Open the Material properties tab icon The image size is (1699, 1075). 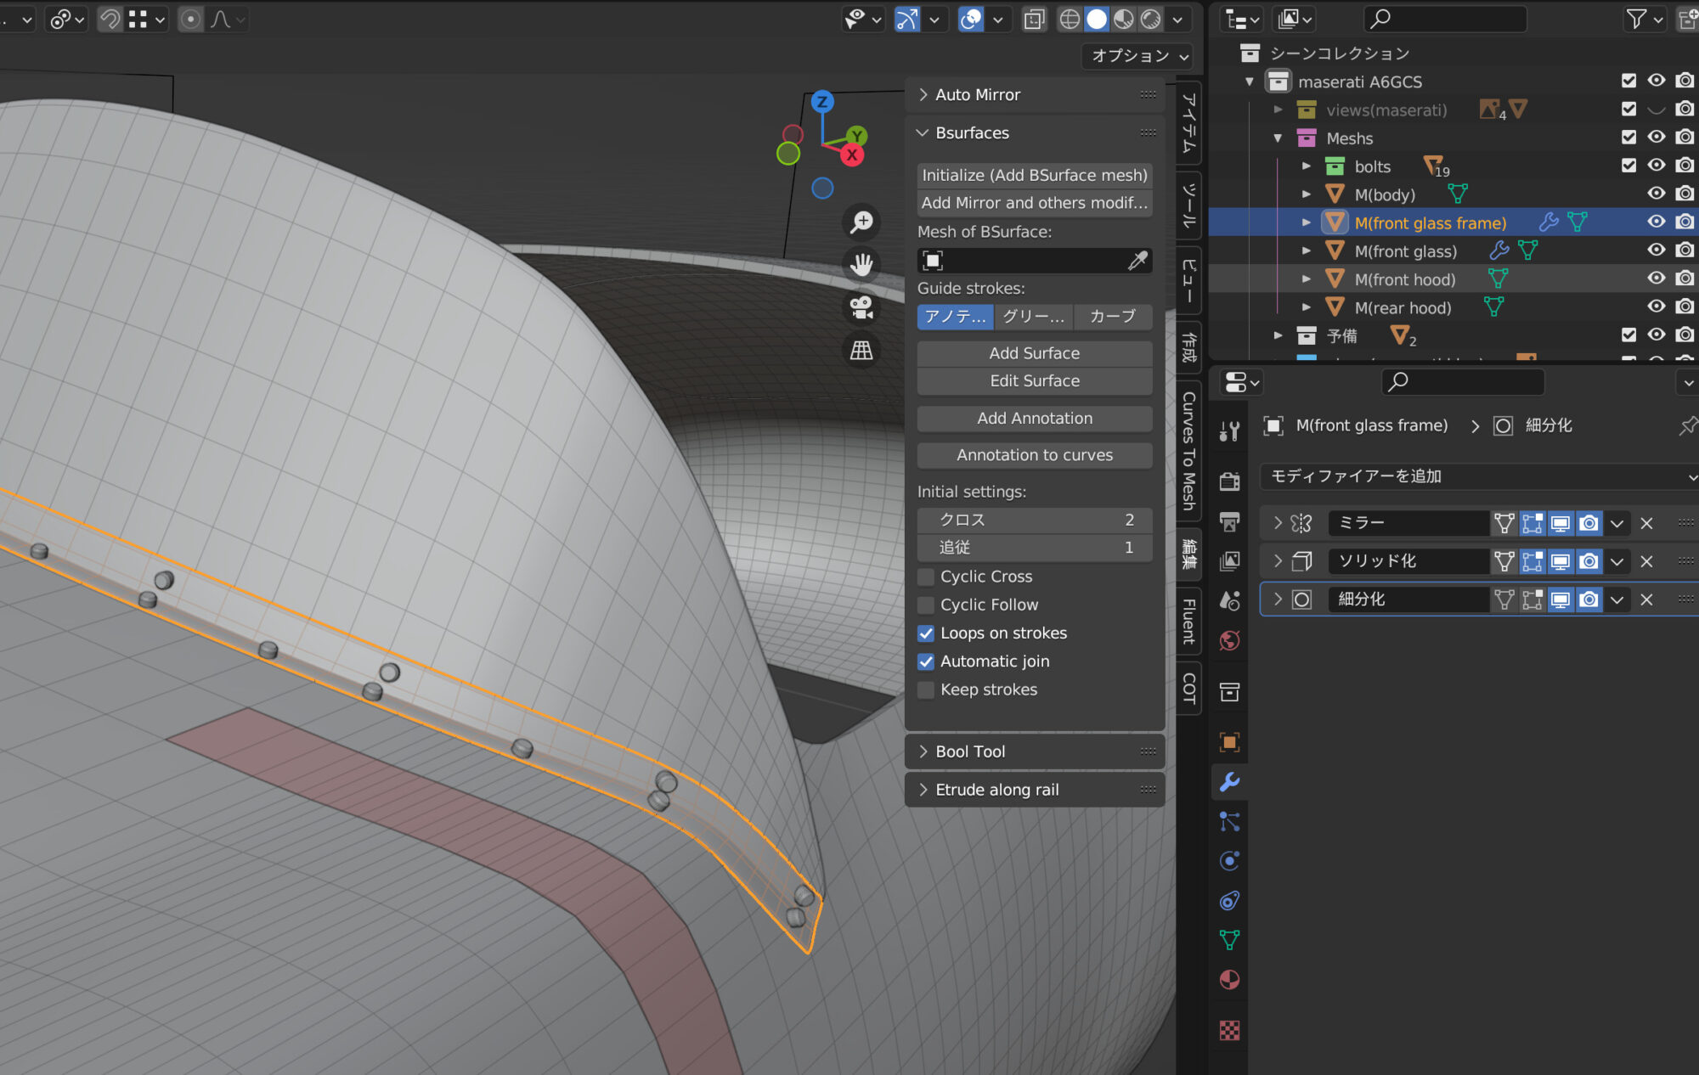click(1229, 980)
